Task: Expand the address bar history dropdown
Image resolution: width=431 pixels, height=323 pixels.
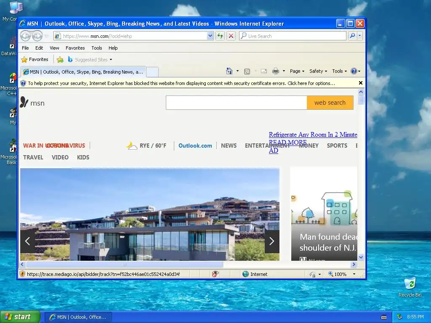Action: point(210,36)
